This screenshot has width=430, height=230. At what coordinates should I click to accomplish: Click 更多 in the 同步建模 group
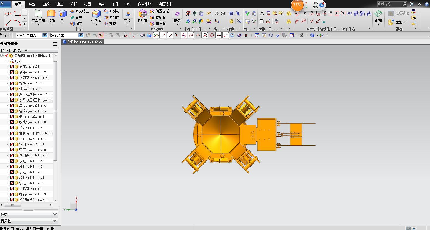tap(177, 17)
